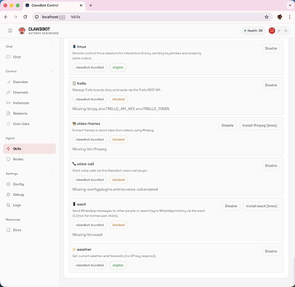Click the Config gear icon

tap(8, 184)
